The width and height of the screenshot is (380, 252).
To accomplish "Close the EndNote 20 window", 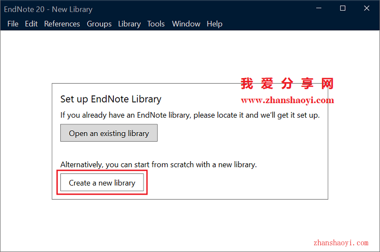I will (367, 8).
